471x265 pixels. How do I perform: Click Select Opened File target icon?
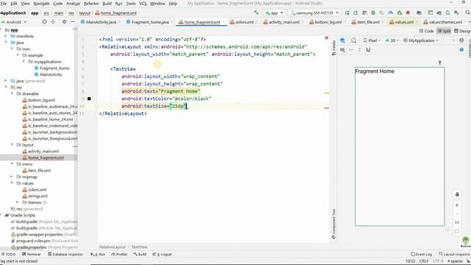coord(44,22)
